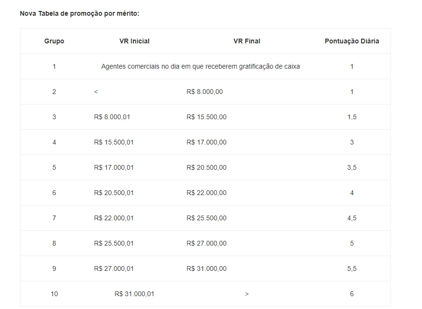Select the daily score 4,5 cell
422x309 pixels.
tap(352, 218)
